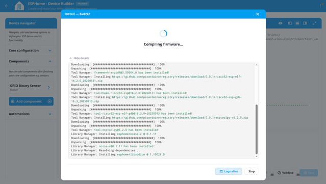Click the Compiling firmware progress spinner
Image resolution: width=326 pixels, height=184 pixels.
click(x=163, y=34)
